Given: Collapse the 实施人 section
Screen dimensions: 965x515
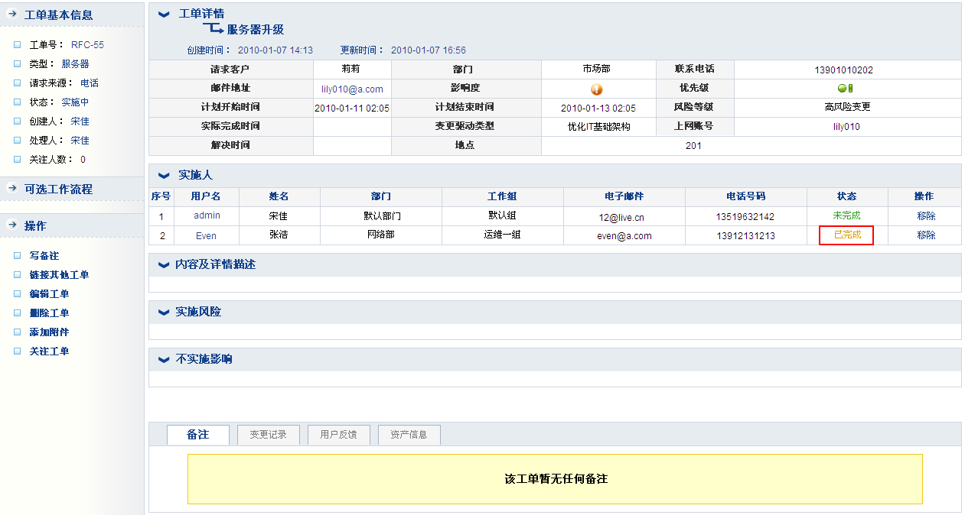Looking at the screenshot, I should [164, 176].
